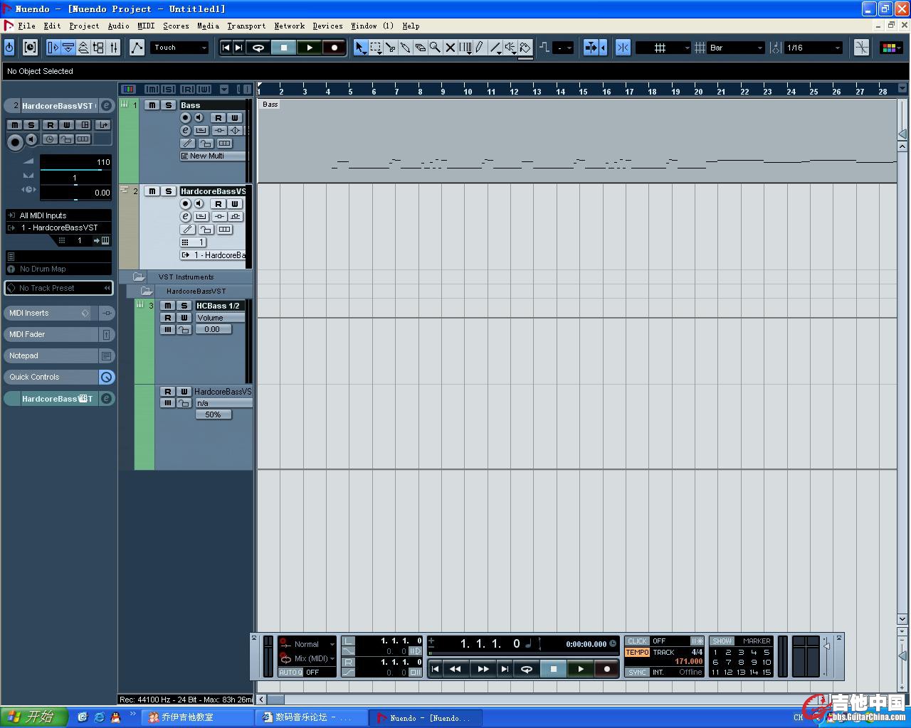
Task: Show the Overview line icon
Action: (83, 48)
